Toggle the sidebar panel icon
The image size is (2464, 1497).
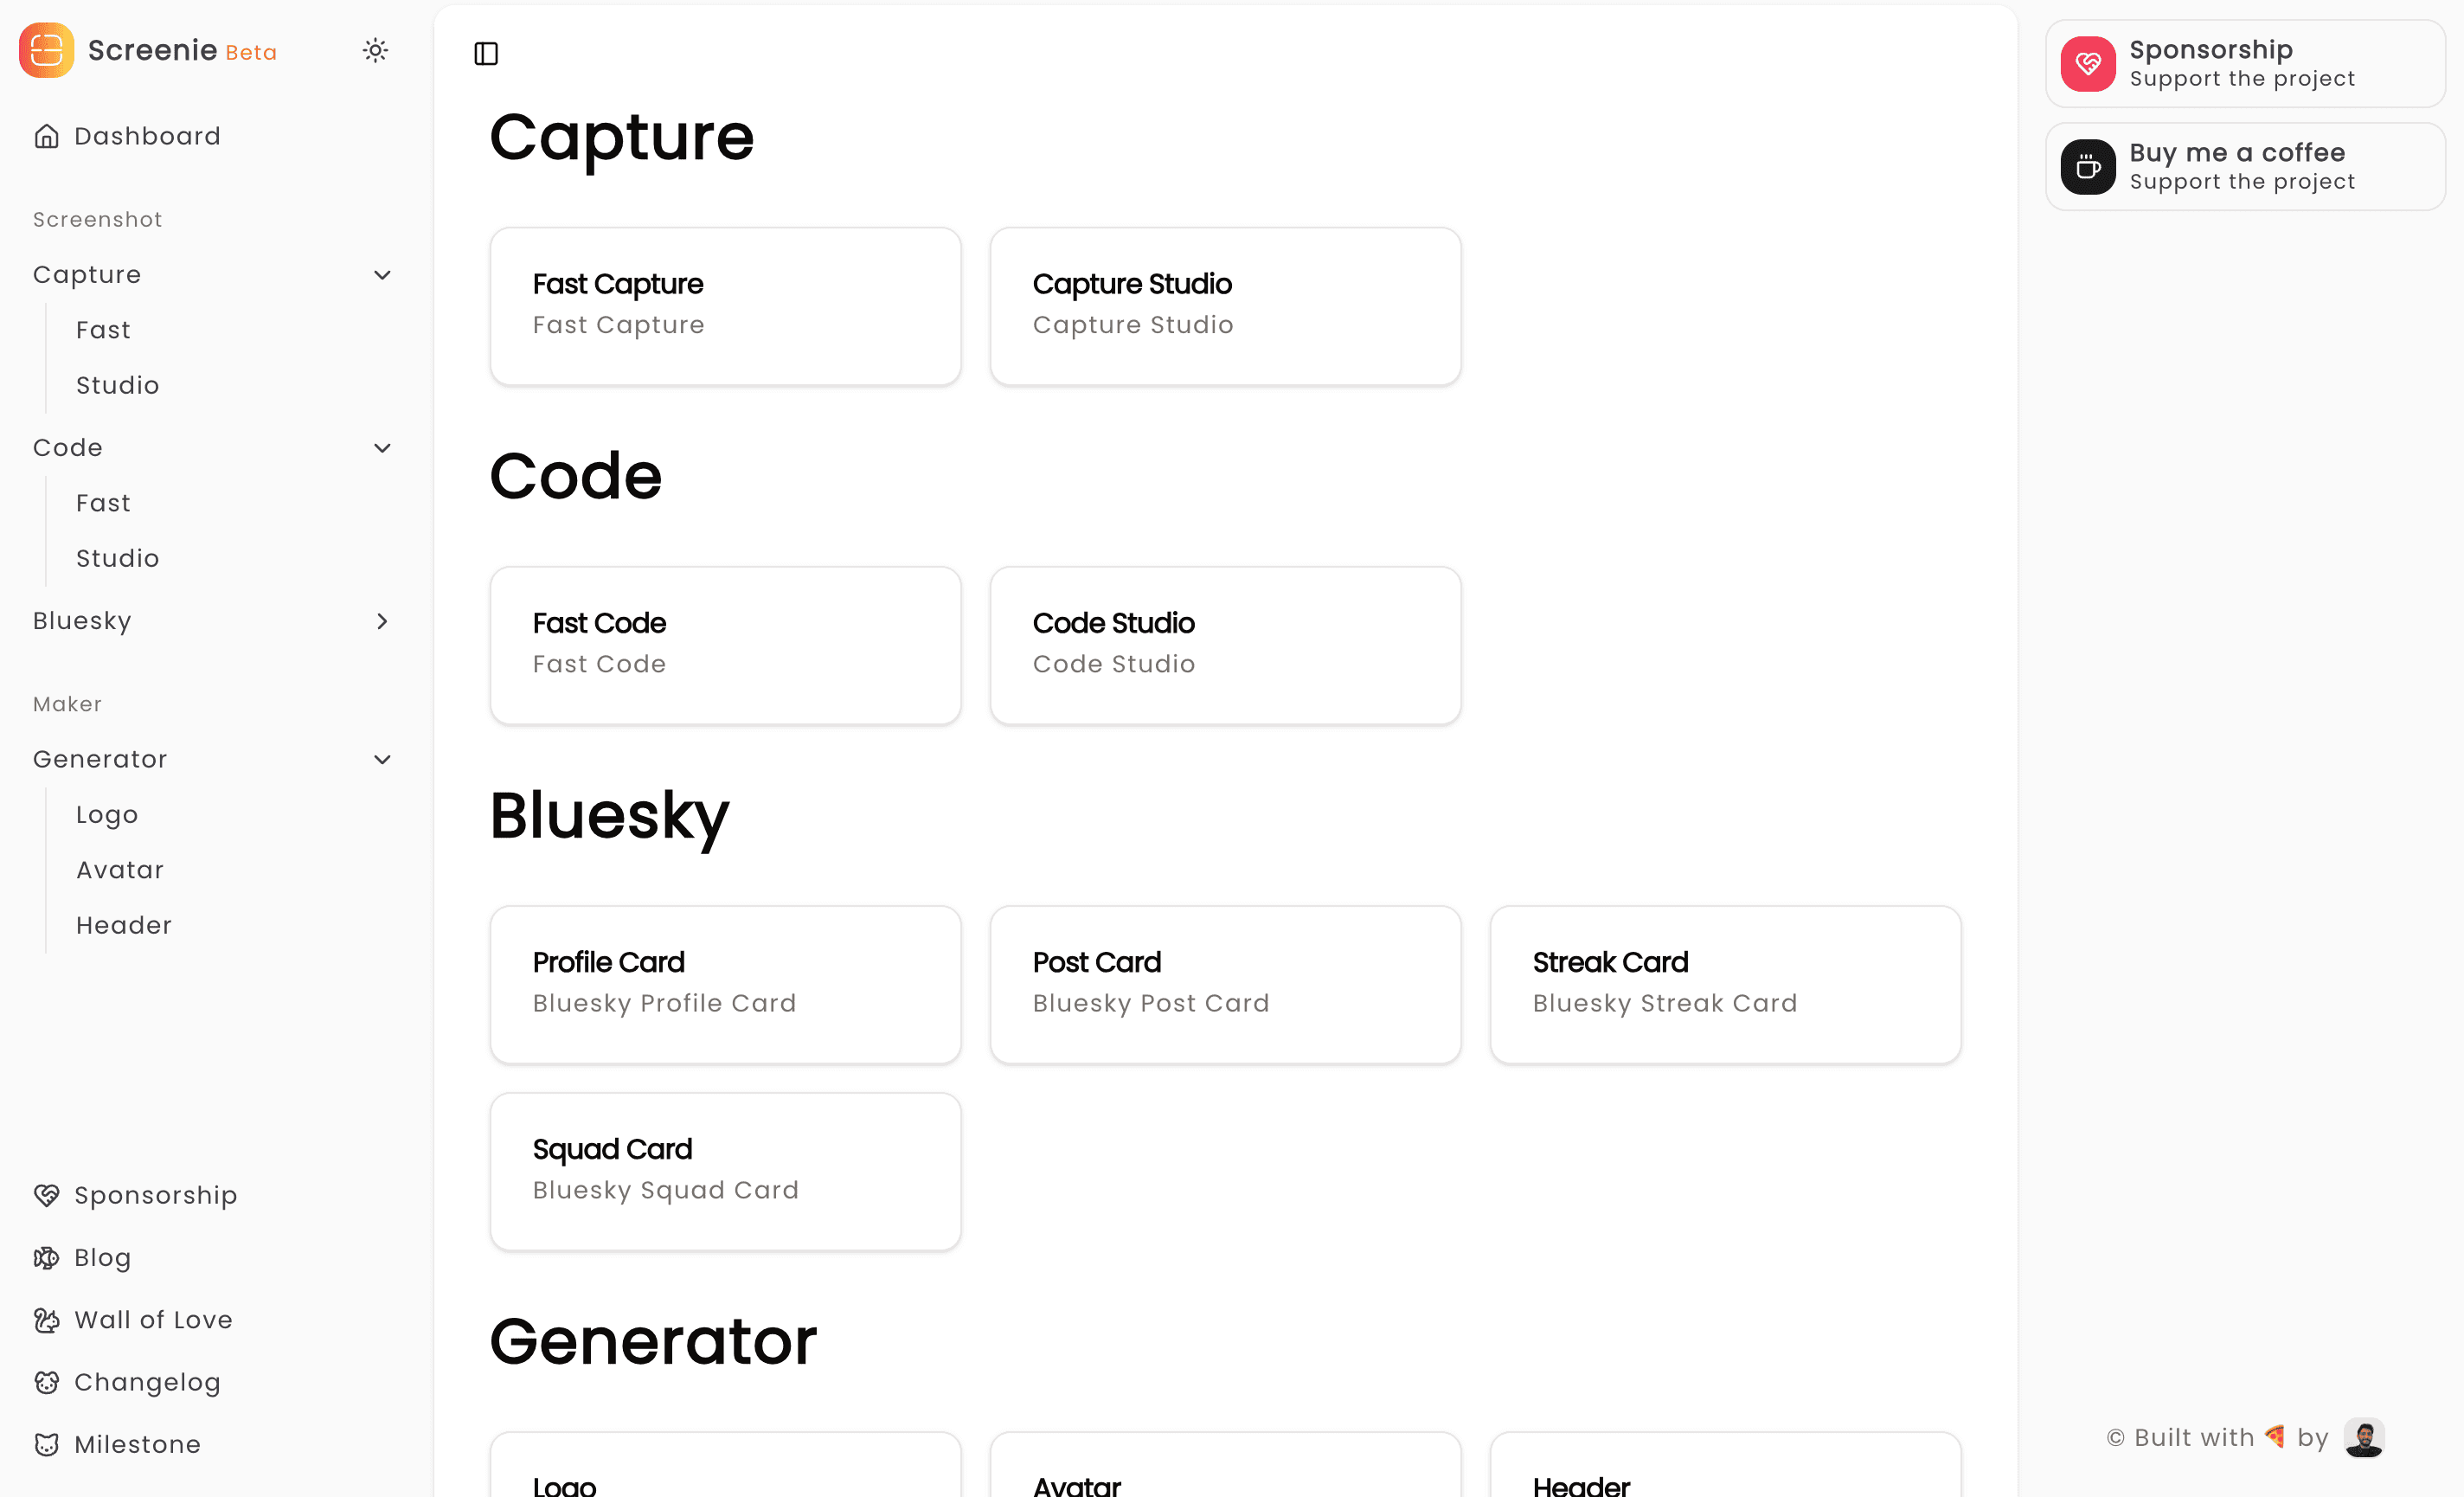point(486,53)
